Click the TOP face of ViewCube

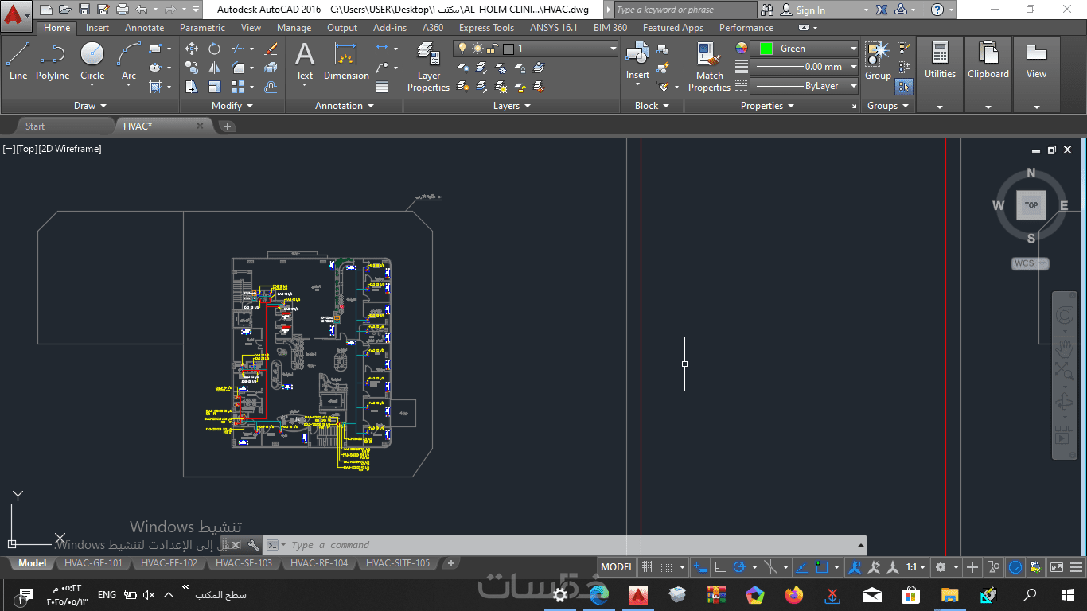click(1031, 205)
